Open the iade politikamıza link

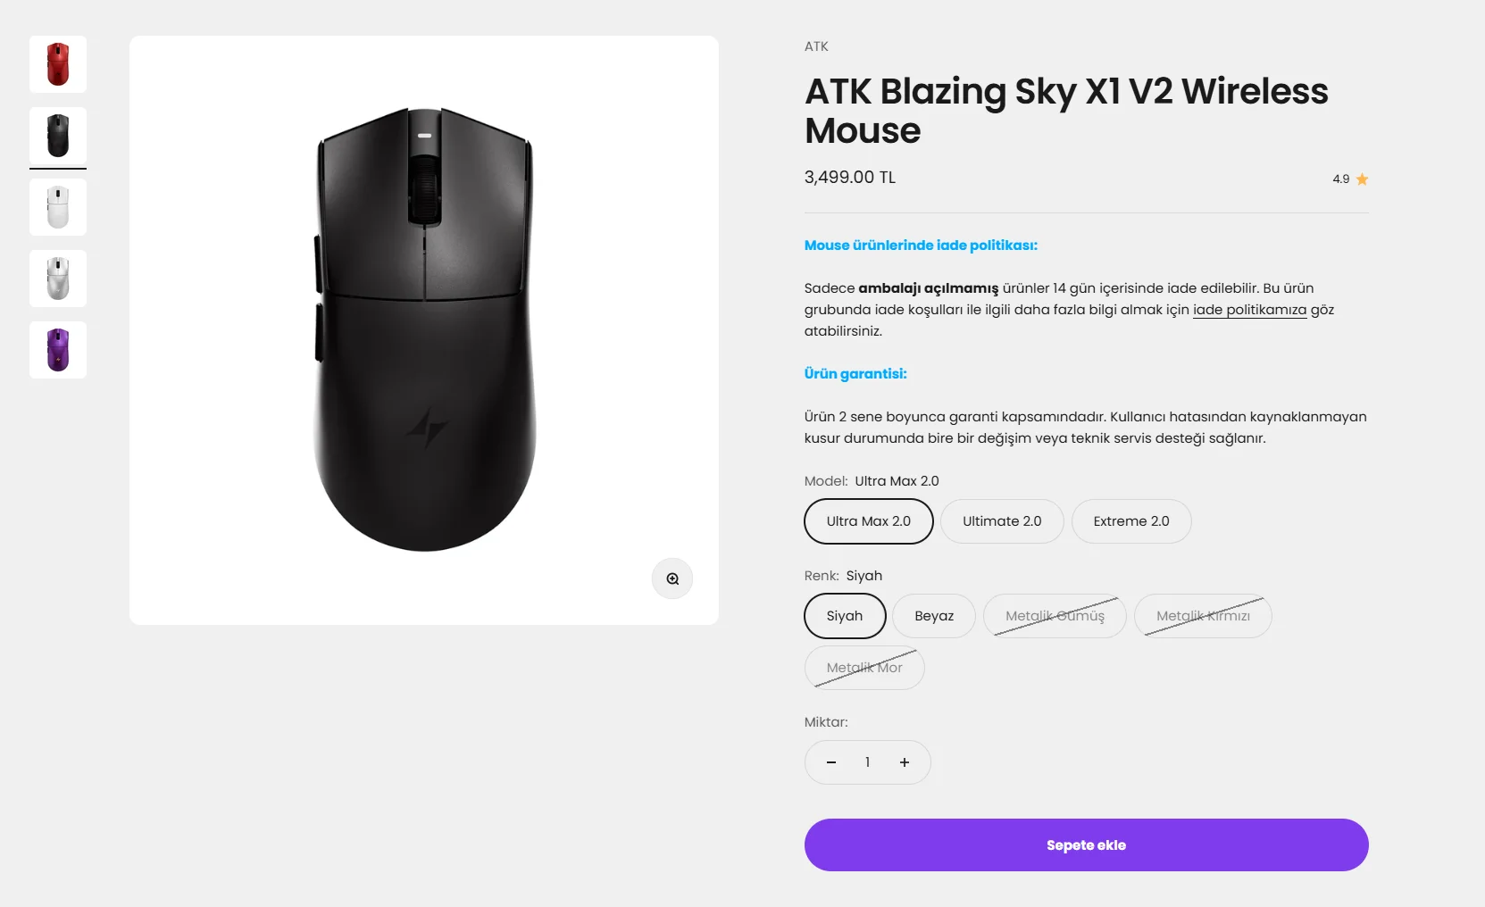click(x=1249, y=310)
